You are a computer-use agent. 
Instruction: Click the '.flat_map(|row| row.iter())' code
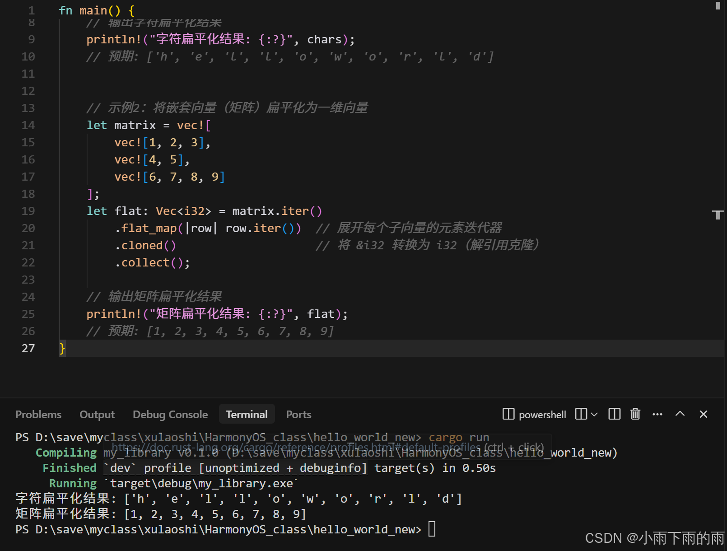point(208,228)
